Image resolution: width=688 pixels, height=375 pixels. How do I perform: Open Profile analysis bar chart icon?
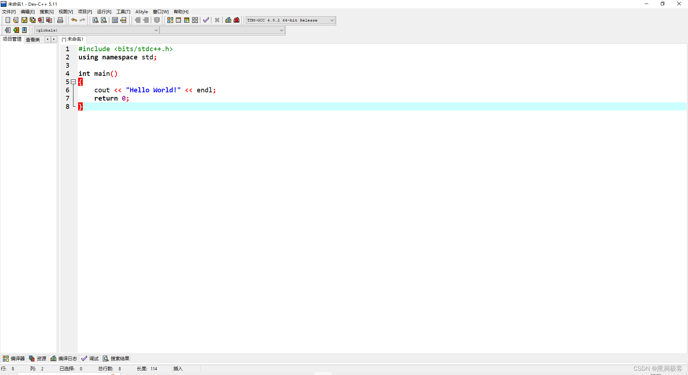pos(228,20)
